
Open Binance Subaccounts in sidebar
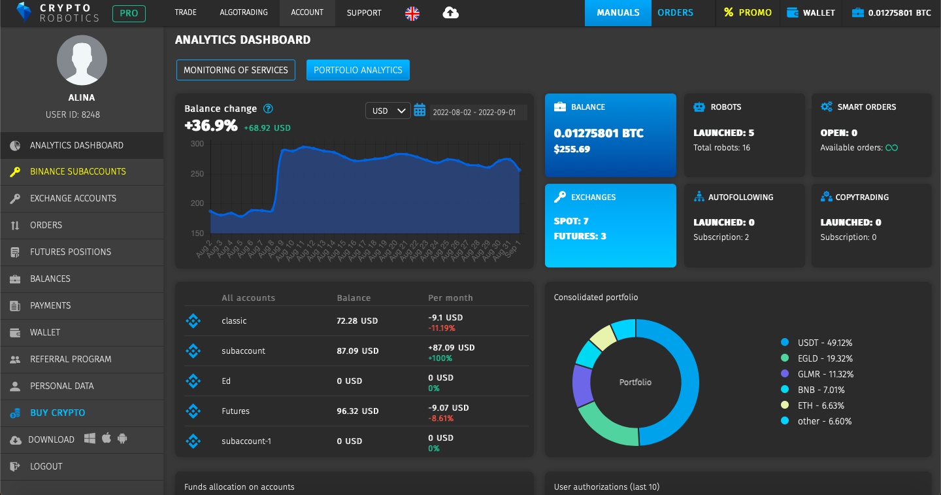point(82,171)
